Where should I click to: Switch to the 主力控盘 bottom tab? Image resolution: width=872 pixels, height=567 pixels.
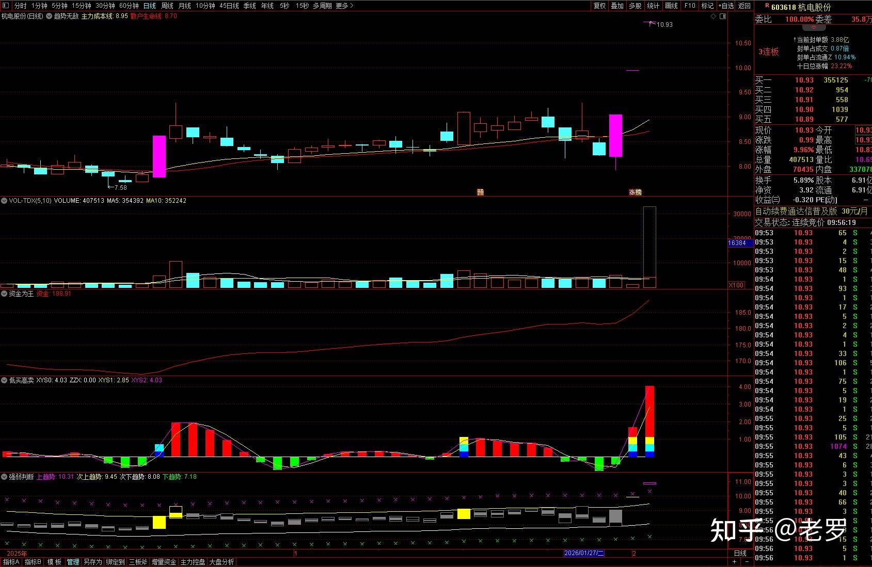(193, 562)
